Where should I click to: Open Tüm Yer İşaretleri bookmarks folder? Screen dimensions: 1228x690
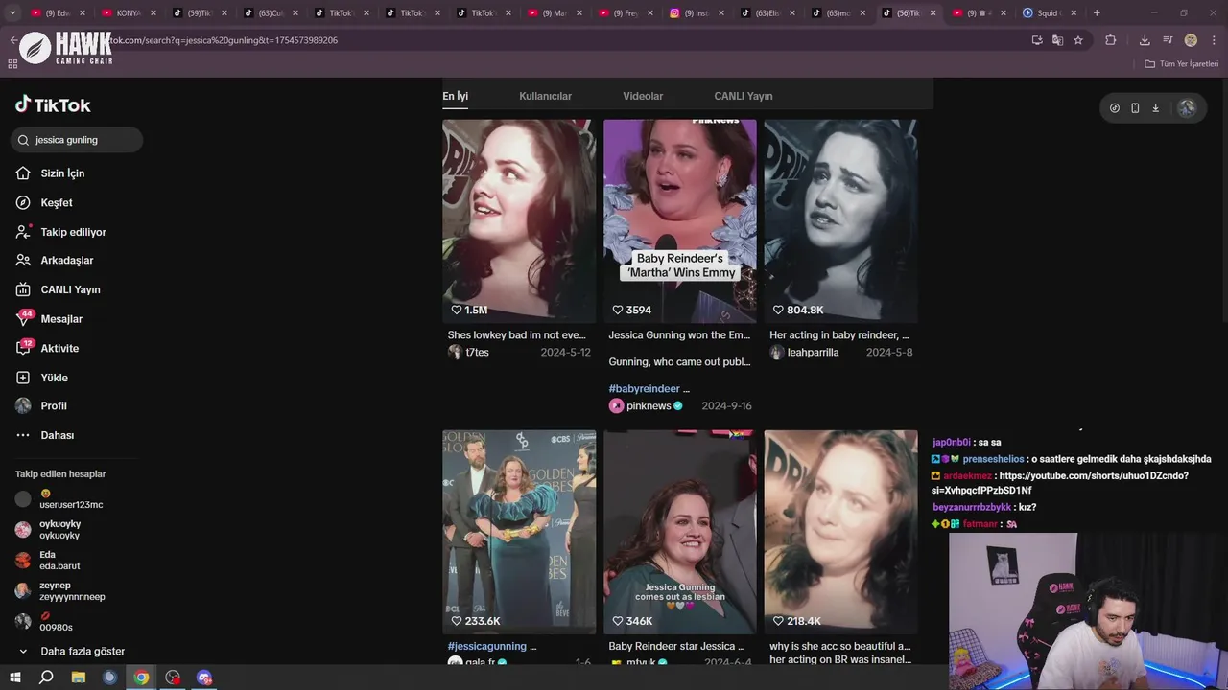pos(1182,64)
